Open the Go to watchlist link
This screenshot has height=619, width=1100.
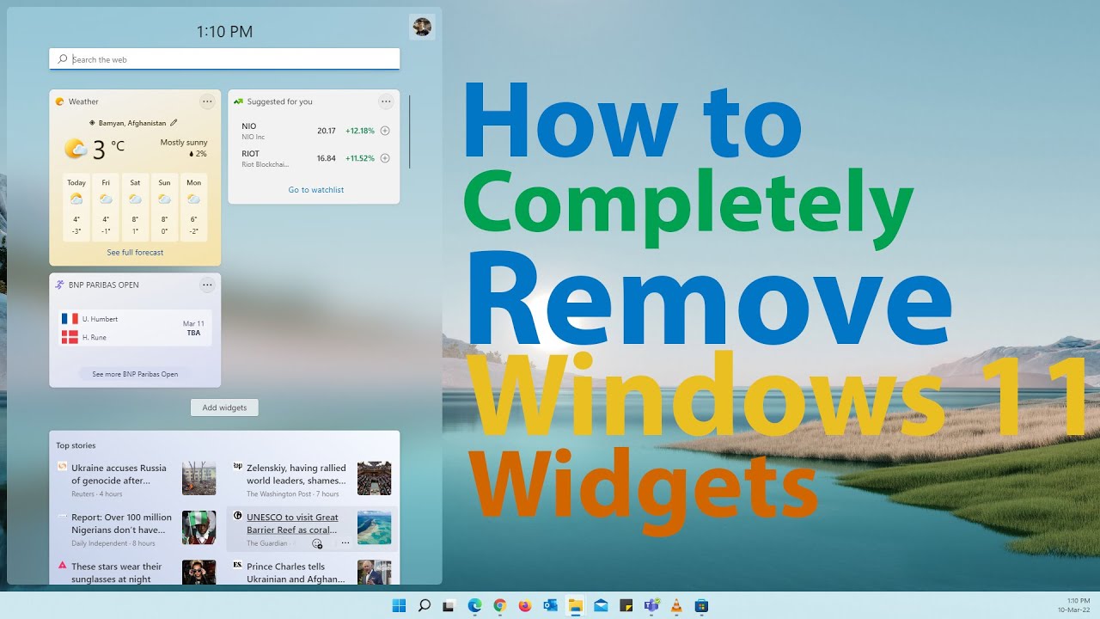coord(316,190)
